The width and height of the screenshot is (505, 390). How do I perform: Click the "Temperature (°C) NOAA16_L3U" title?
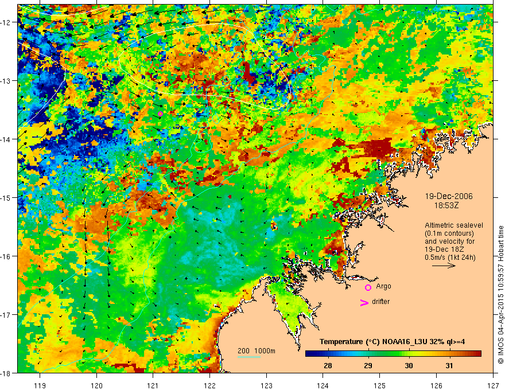tap(374, 341)
